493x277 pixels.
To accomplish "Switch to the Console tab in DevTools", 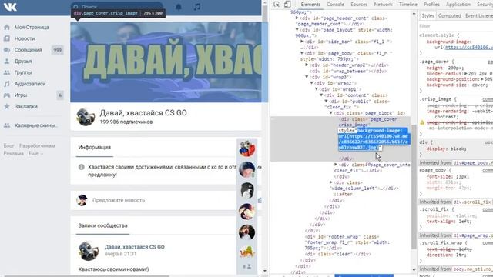I will point(335,5).
